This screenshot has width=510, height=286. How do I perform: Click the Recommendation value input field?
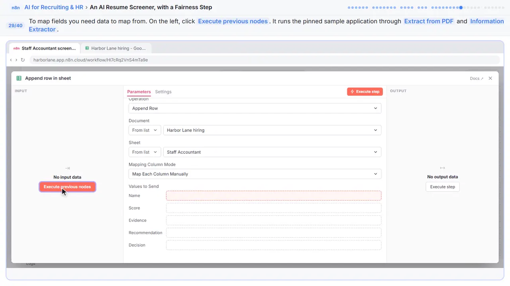[274, 232]
